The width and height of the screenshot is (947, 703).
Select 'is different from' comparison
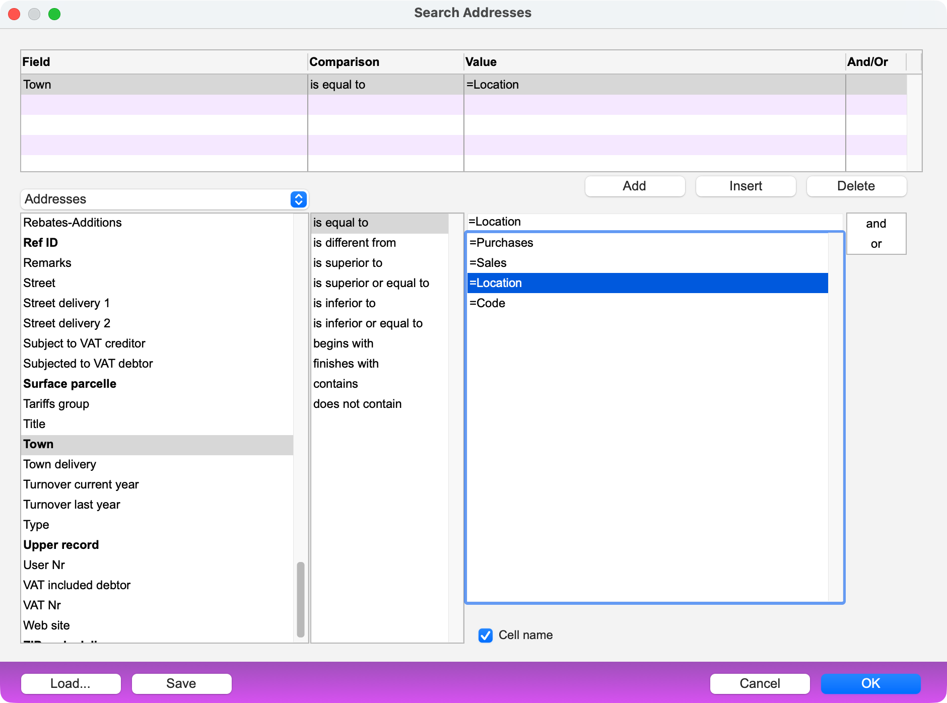point(354,243)
